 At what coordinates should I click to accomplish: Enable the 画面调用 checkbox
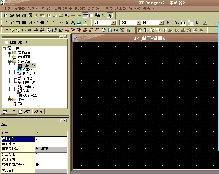7,42
